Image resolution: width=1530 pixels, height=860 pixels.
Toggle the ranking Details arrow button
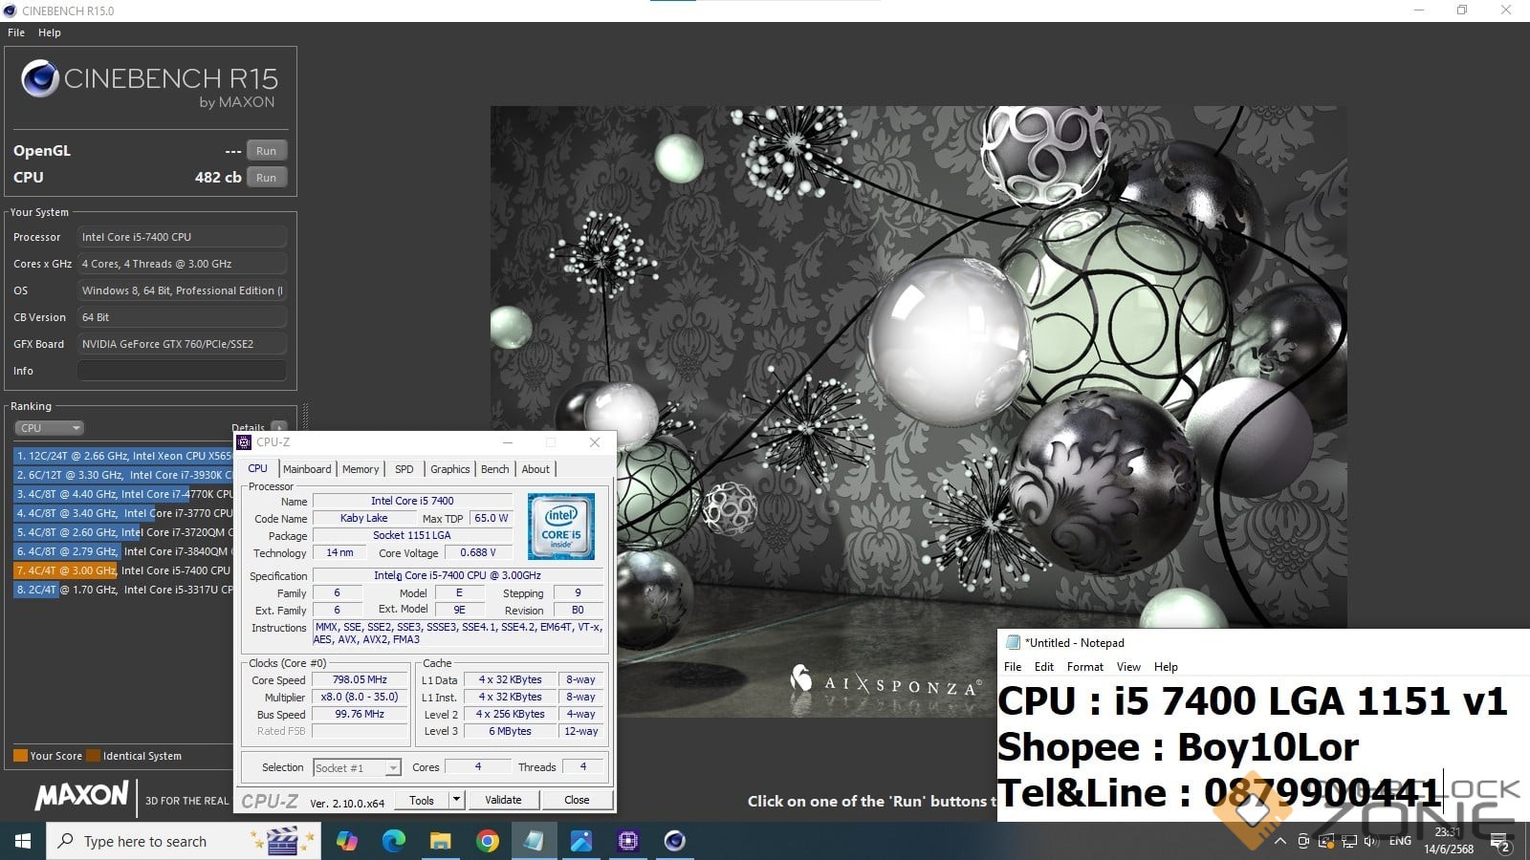pyautogui.click(x=278, y=427)
